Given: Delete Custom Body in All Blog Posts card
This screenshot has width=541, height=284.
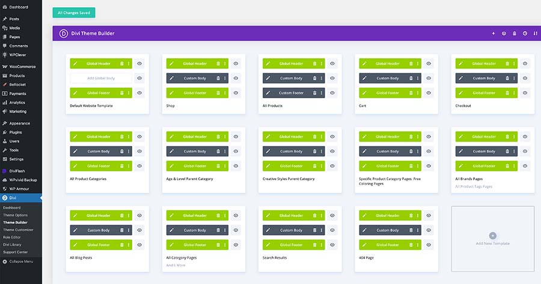Looking at the screenshot, I should (122, 230).
